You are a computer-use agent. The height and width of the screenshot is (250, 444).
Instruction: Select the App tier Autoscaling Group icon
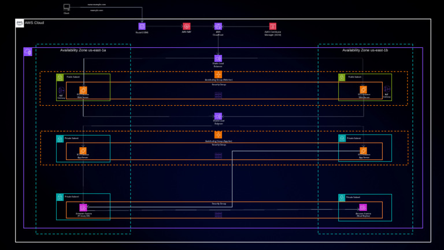coord(218,135)
